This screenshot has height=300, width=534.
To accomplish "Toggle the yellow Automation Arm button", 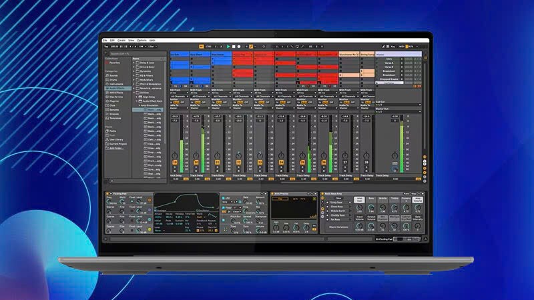I will [251, 47].
